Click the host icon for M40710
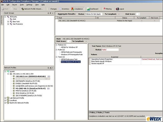 [x=14, y=91]
